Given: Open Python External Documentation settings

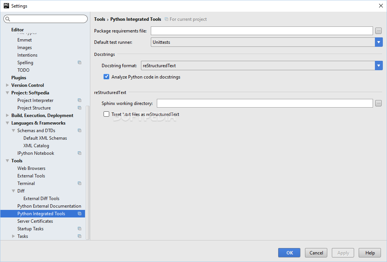Looking at the screenshot, I should click(x=49, y=206).
